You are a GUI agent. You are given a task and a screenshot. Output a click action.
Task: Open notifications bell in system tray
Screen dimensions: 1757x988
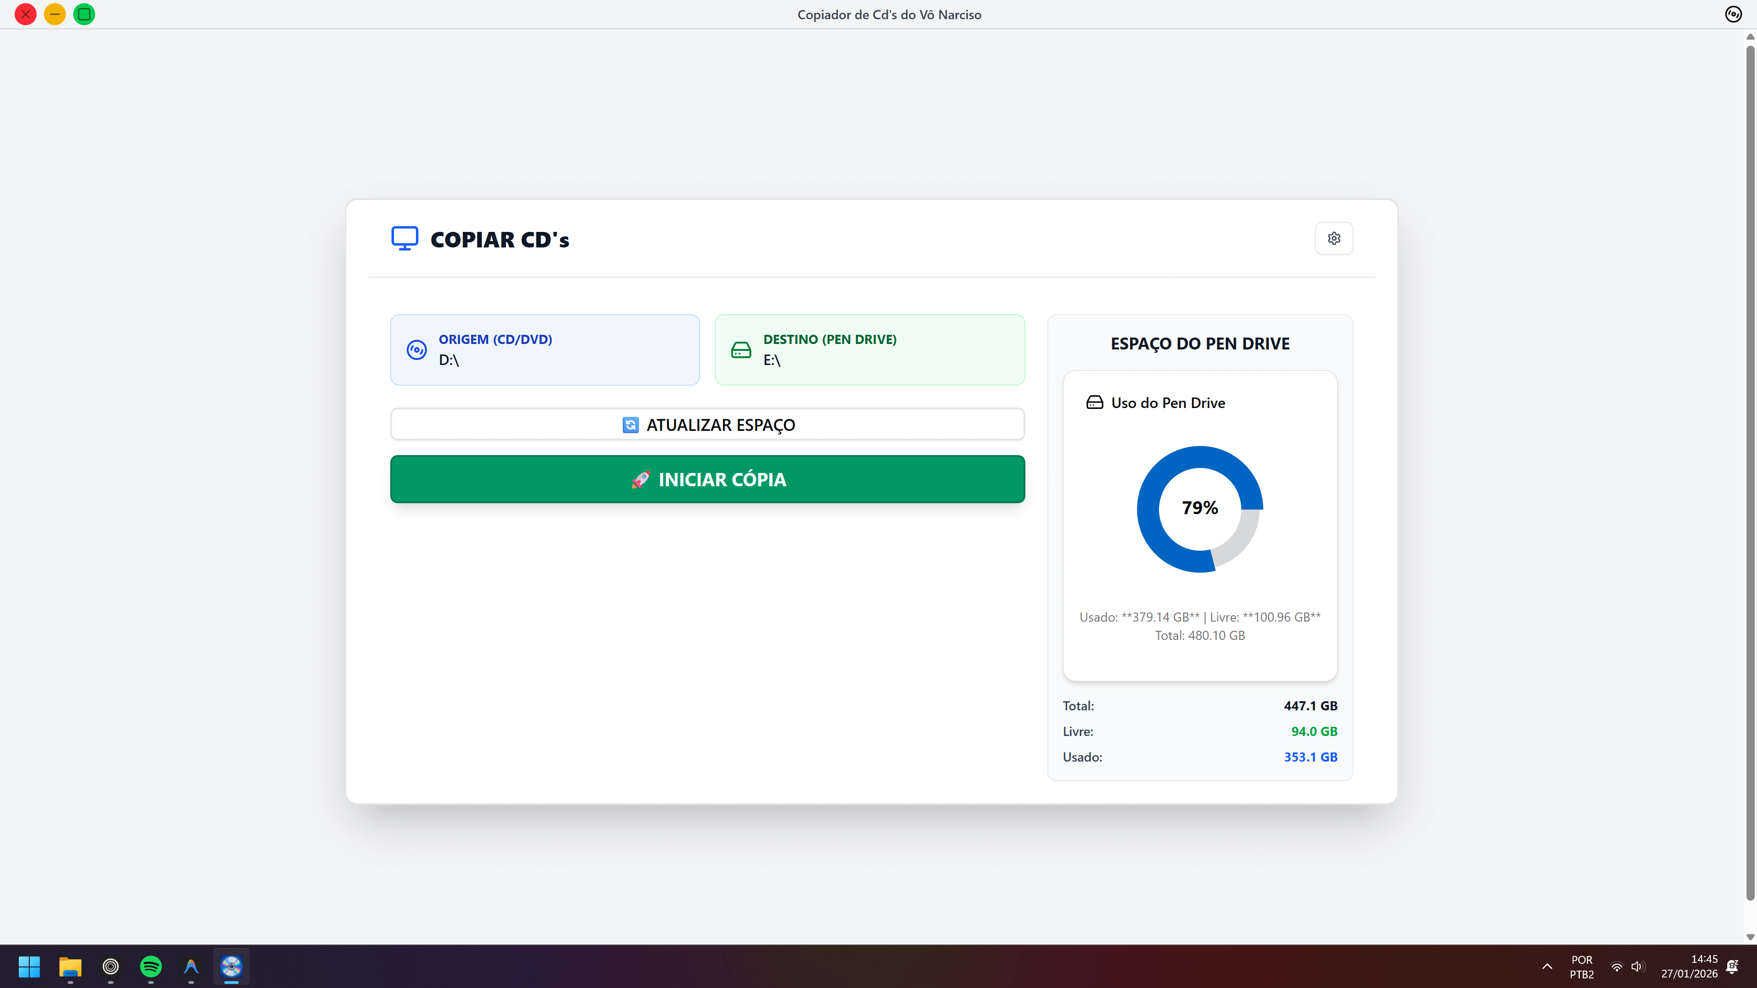(1732, 966)
